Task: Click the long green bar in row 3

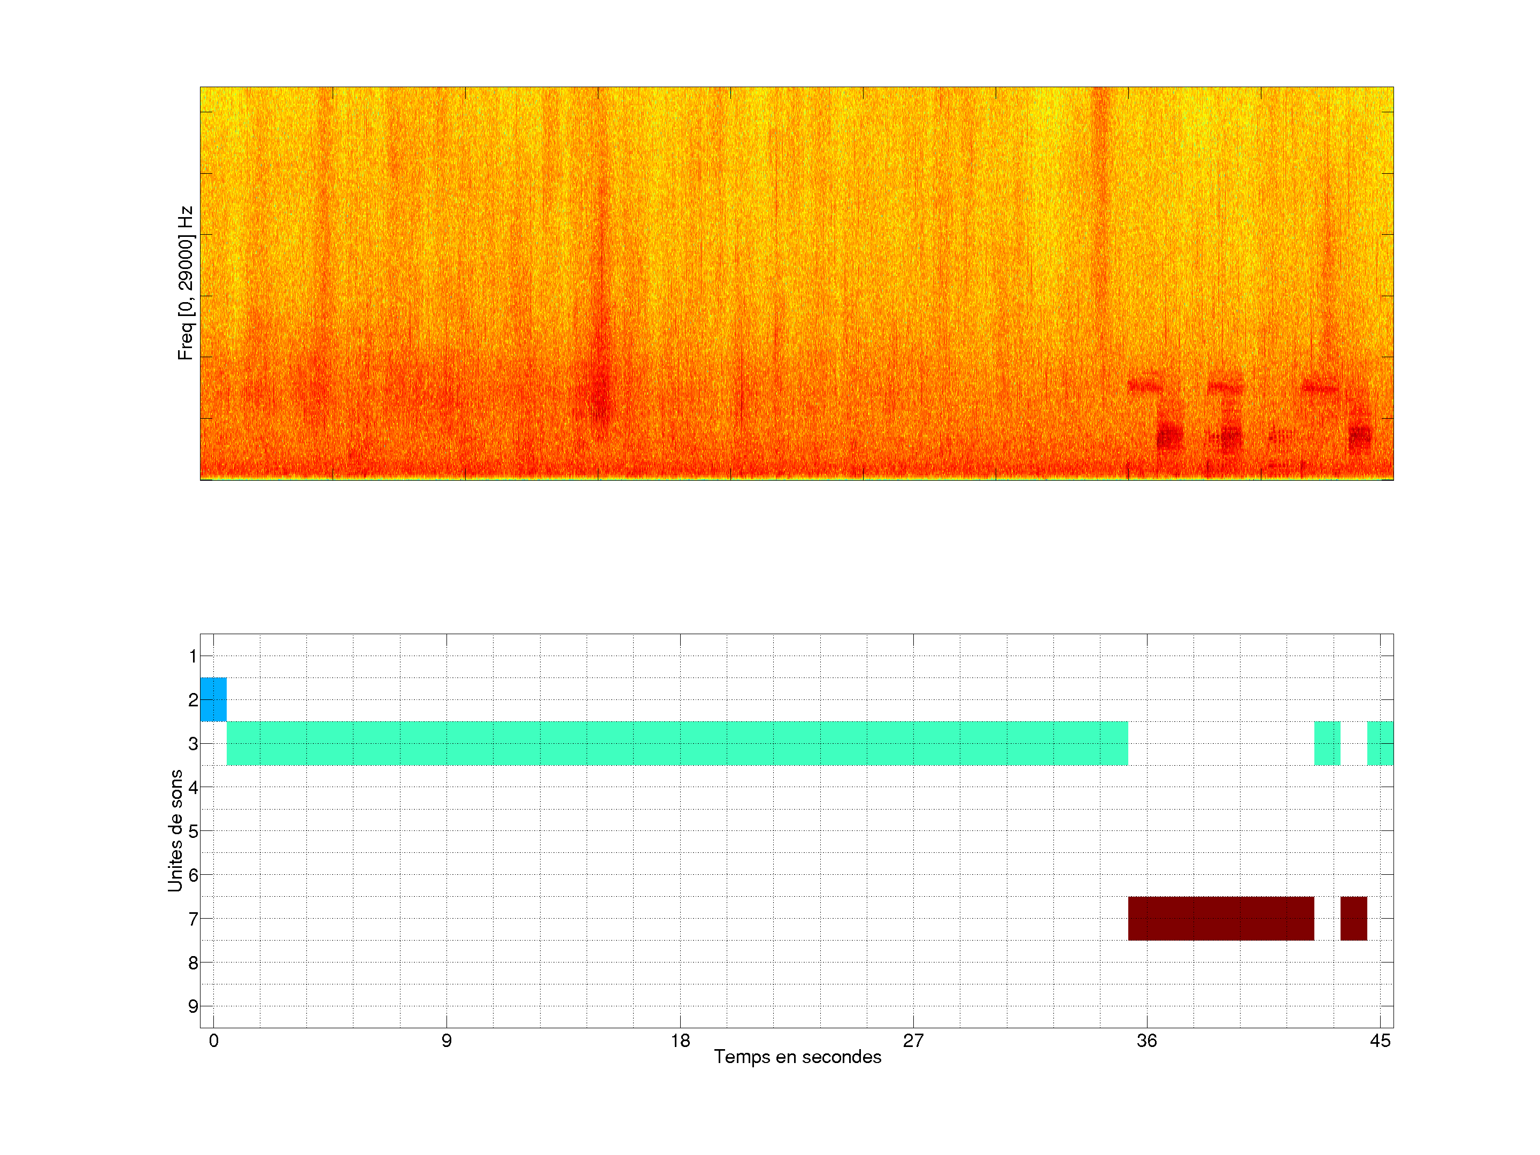Action: coord(677,743)
